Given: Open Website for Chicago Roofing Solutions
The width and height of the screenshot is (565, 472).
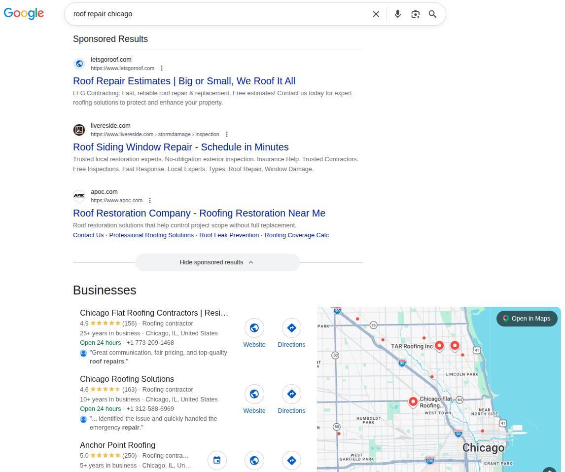Looking at the screenshot, I should coord(254,399).
